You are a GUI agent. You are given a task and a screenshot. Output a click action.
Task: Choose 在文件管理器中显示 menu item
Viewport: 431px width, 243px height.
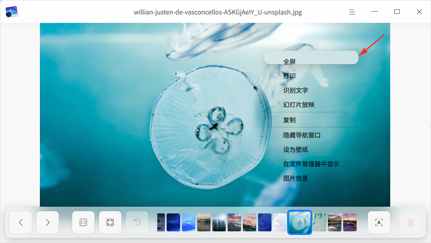[311, 164]
